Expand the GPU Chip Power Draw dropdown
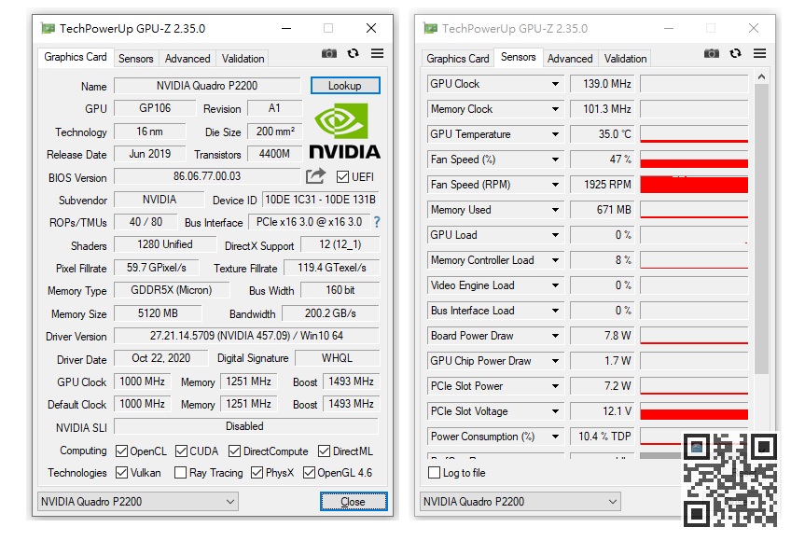Image resolution: width=791 pixels, height=541 pixels. (x=555, y=361)
